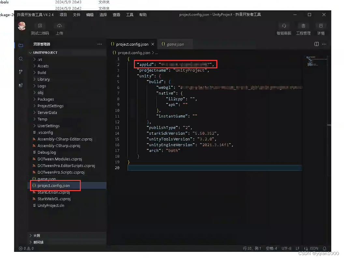The height and width of the screenshot is (259, 344).
Task: Open the 编辑 menu
Action: pos(90,15)
